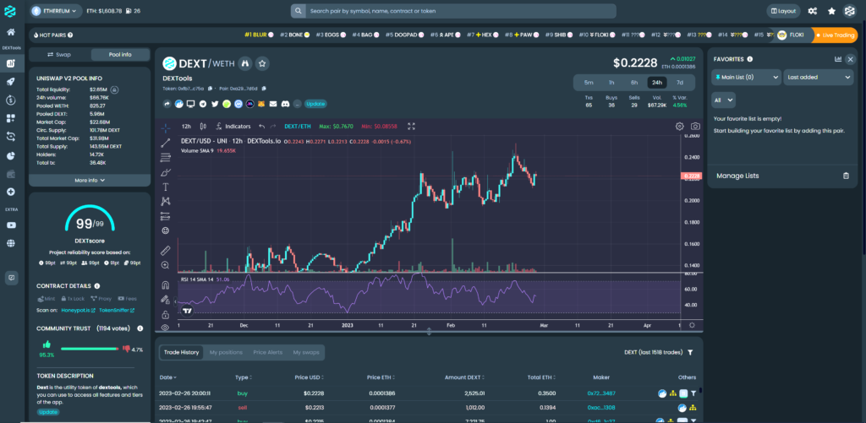Select the zoom in tool on chart
This screenshot has height=423, width=866.
(165, 265)
